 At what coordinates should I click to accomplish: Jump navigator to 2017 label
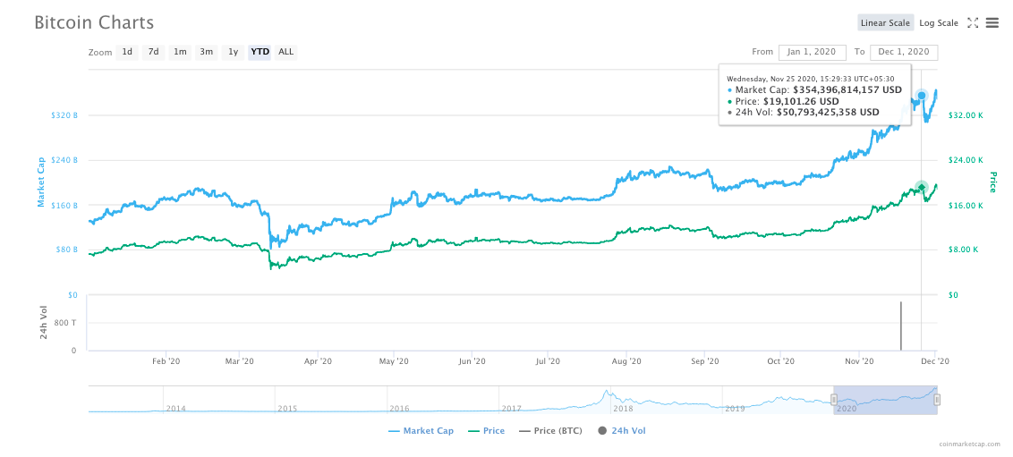point(511,409)
